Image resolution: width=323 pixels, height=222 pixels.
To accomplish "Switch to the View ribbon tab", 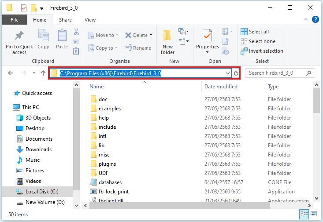I will tap(90, 20).
